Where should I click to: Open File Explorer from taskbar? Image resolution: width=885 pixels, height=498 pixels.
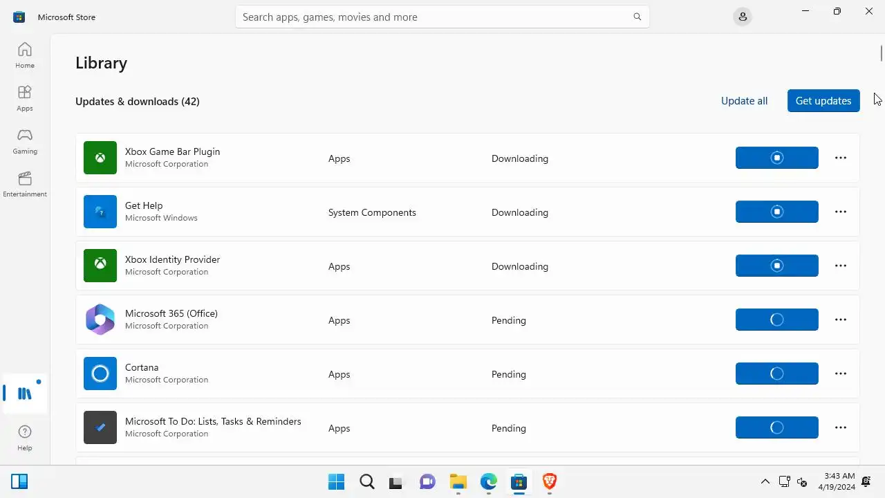pos(458,481)
